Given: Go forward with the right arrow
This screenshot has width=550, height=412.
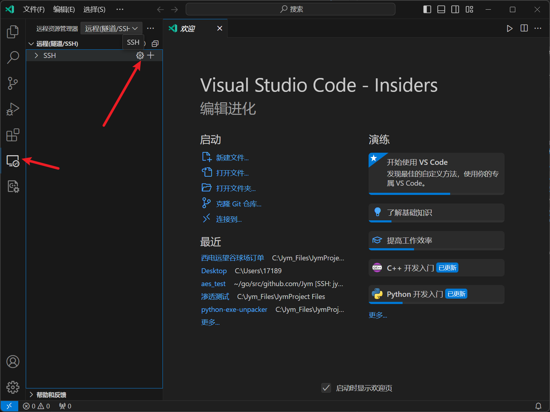Looking at the screenshot, I should (x=174, y=9).
